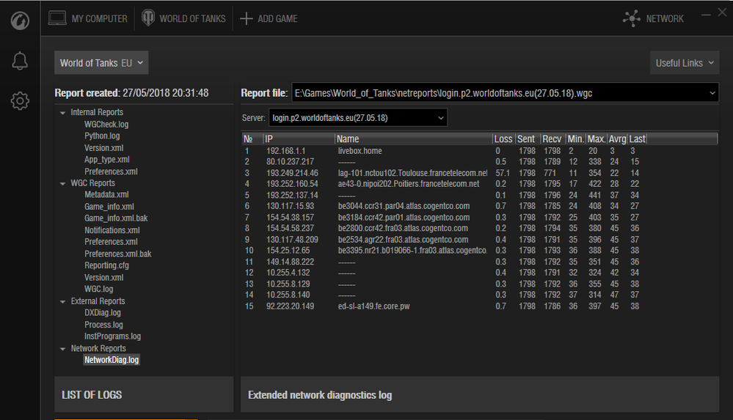Open the settings gear icon
Image resolution: width=733 pixels, height=420 pixels.
point(20,101)
